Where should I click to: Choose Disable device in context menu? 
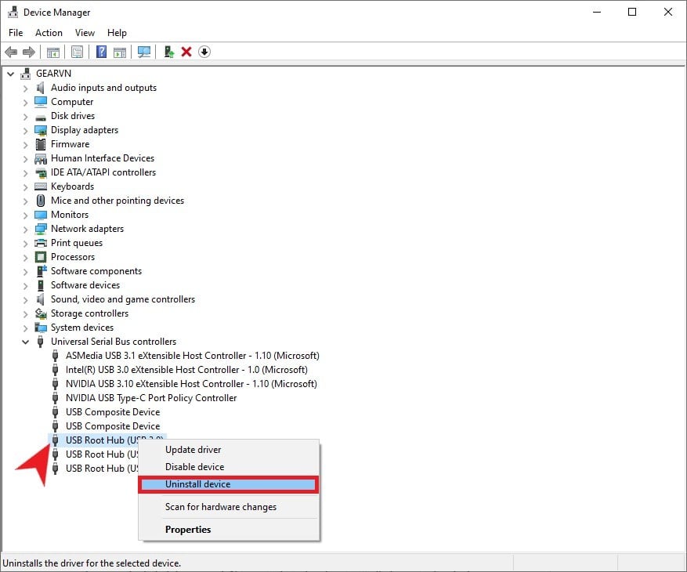(x=194, y=467)
